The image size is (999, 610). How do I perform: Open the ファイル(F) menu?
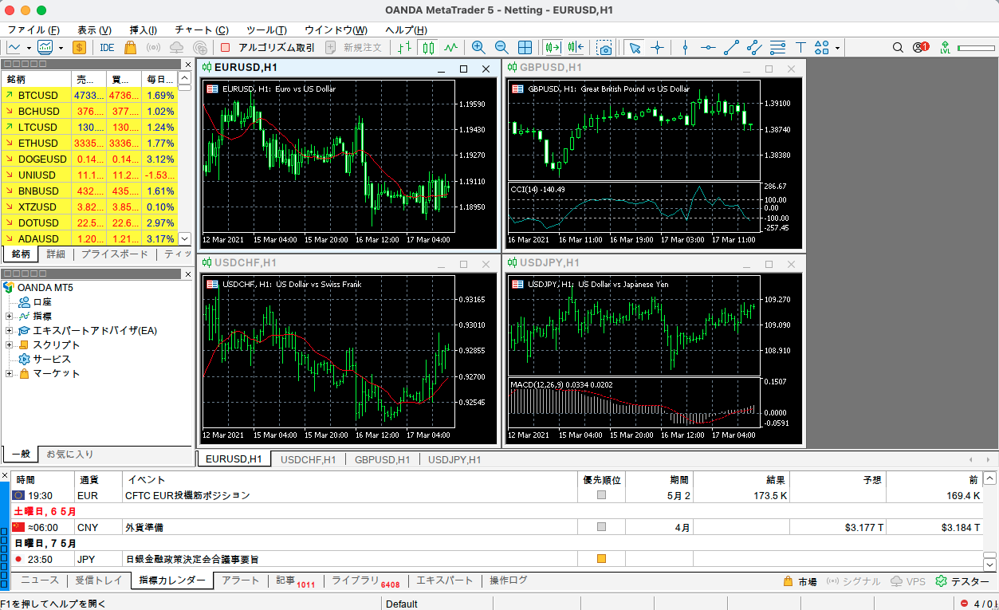click(33, 30)
